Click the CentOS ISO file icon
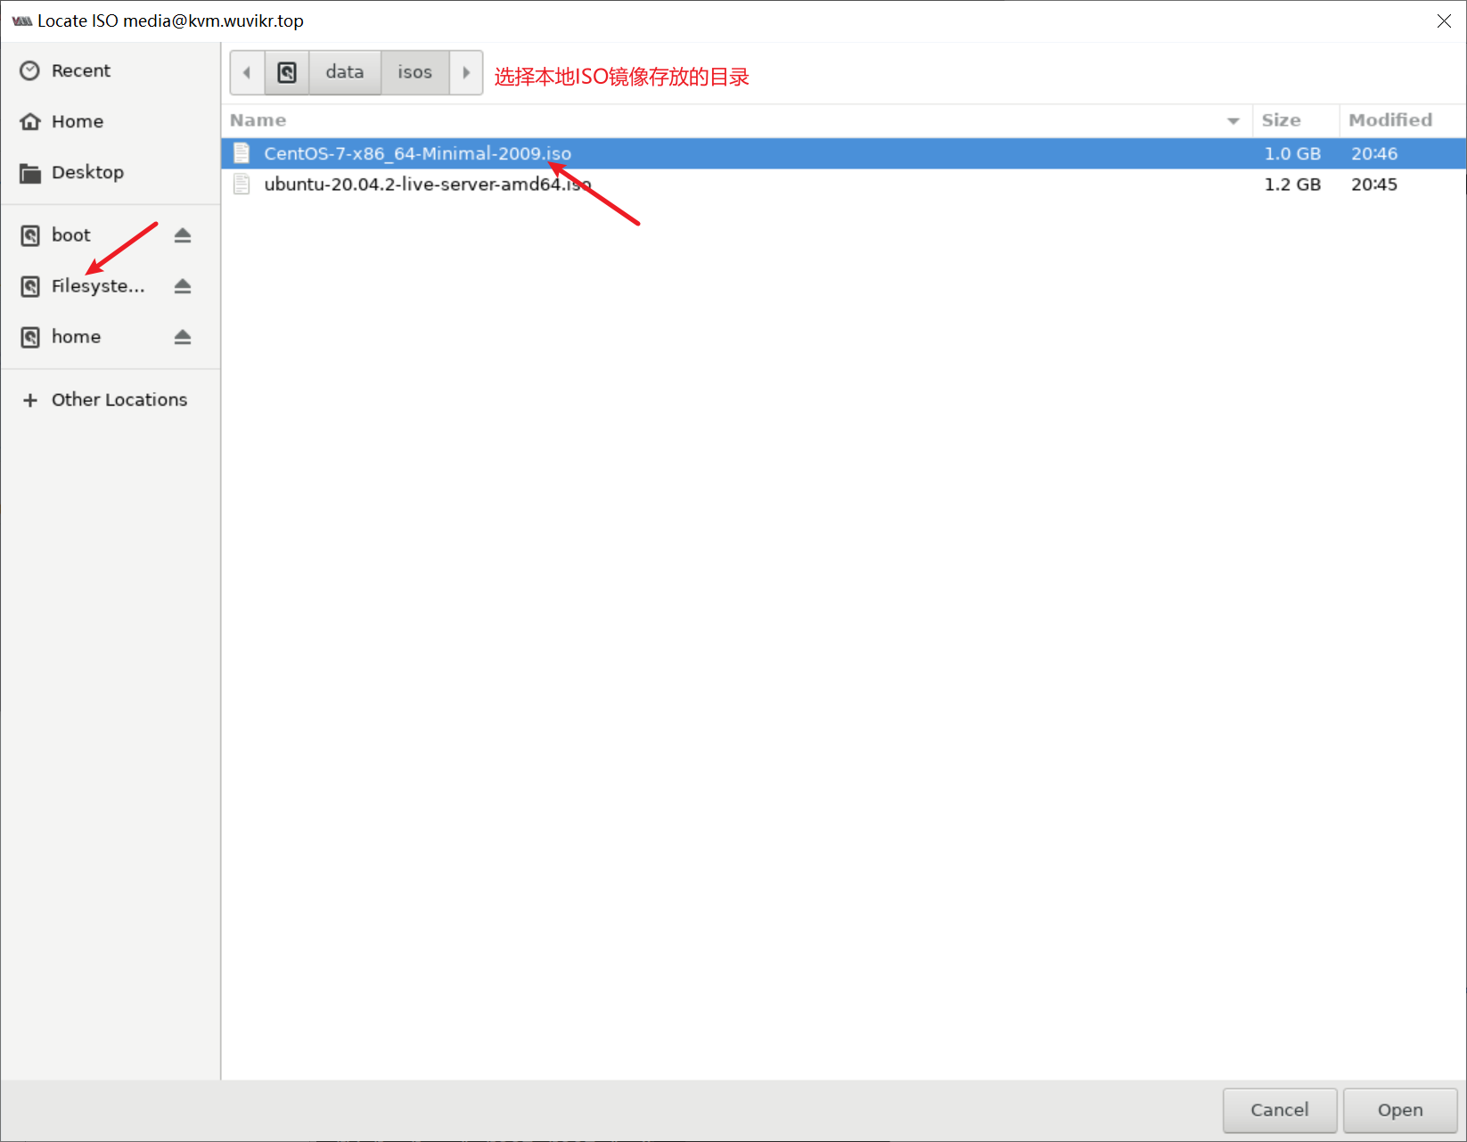1467x1142 pixels. [x=241, y=152]
